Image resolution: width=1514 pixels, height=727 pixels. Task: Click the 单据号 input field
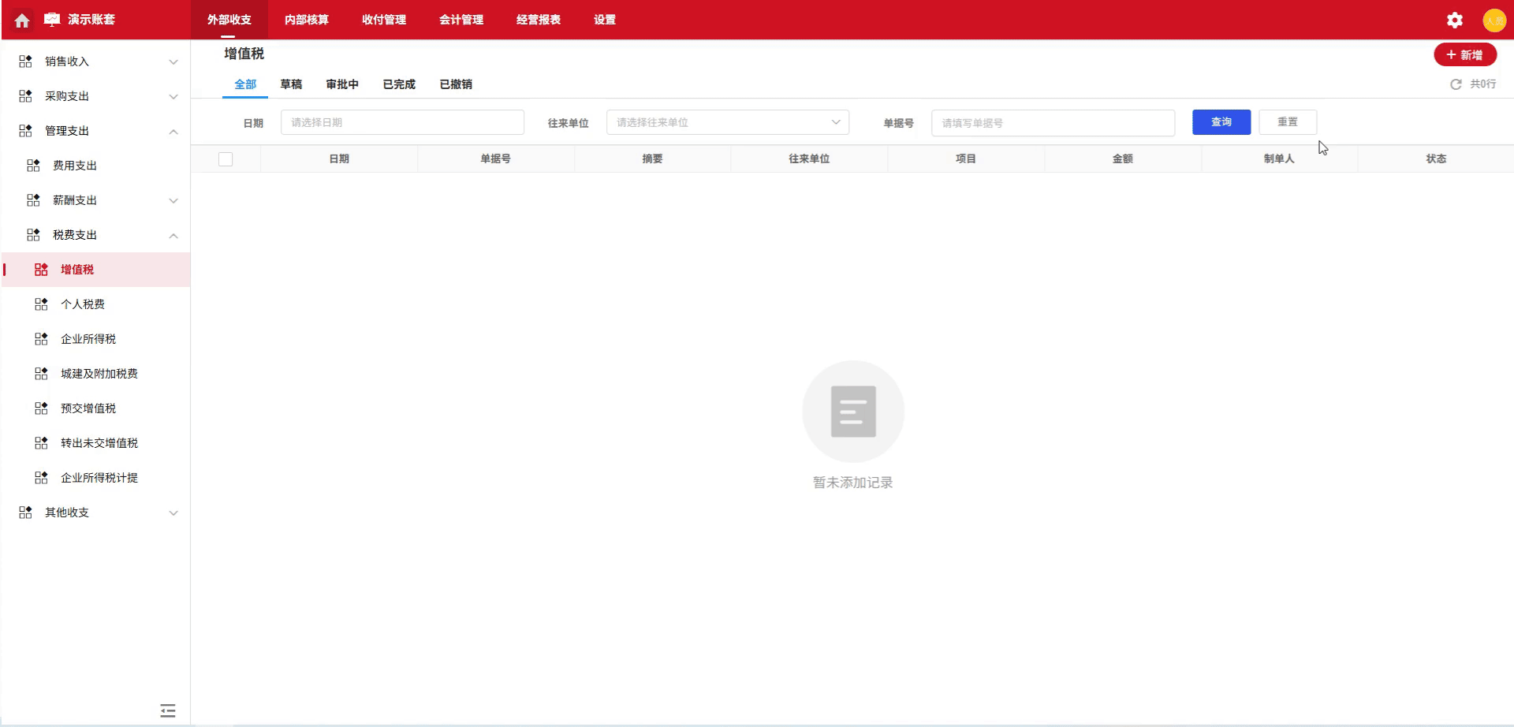pyautogui.click(x=1053, y=122)
